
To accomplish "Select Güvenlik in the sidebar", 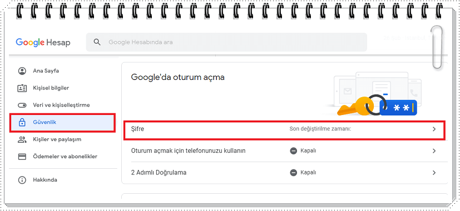I will [x=63, y=123].
